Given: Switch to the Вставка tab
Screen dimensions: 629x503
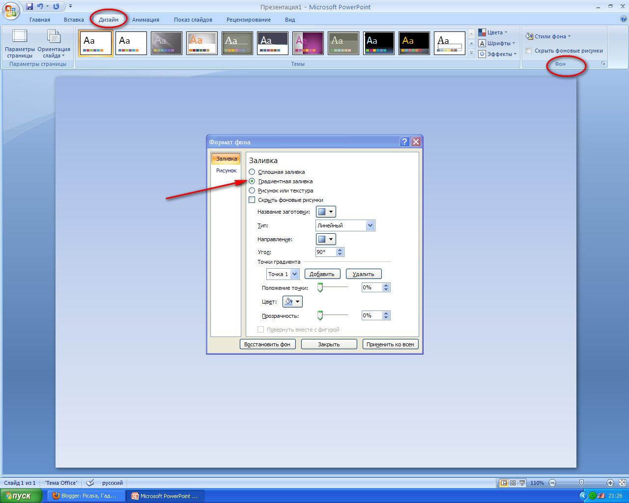Looking at the screenshot, I should pos(74,20).
